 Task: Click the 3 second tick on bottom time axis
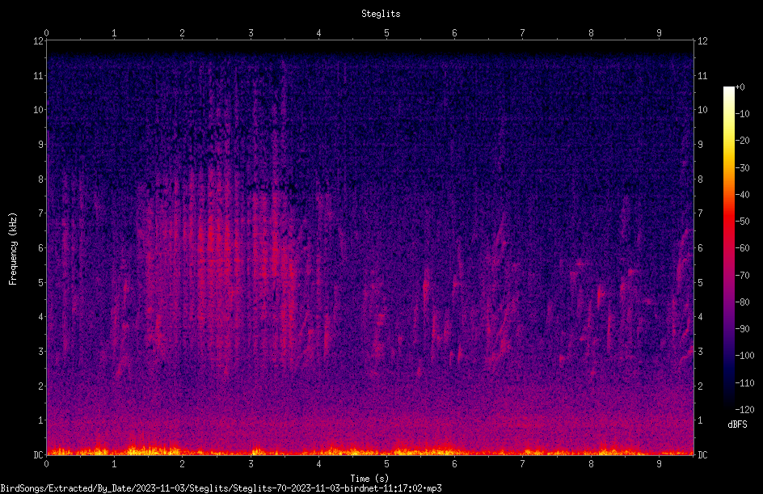[x=251, y=464]
